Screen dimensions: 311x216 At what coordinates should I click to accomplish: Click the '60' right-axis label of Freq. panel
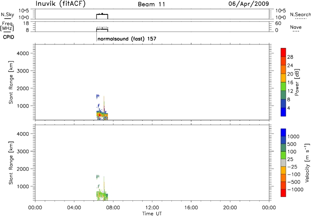[x=278, y=23]
